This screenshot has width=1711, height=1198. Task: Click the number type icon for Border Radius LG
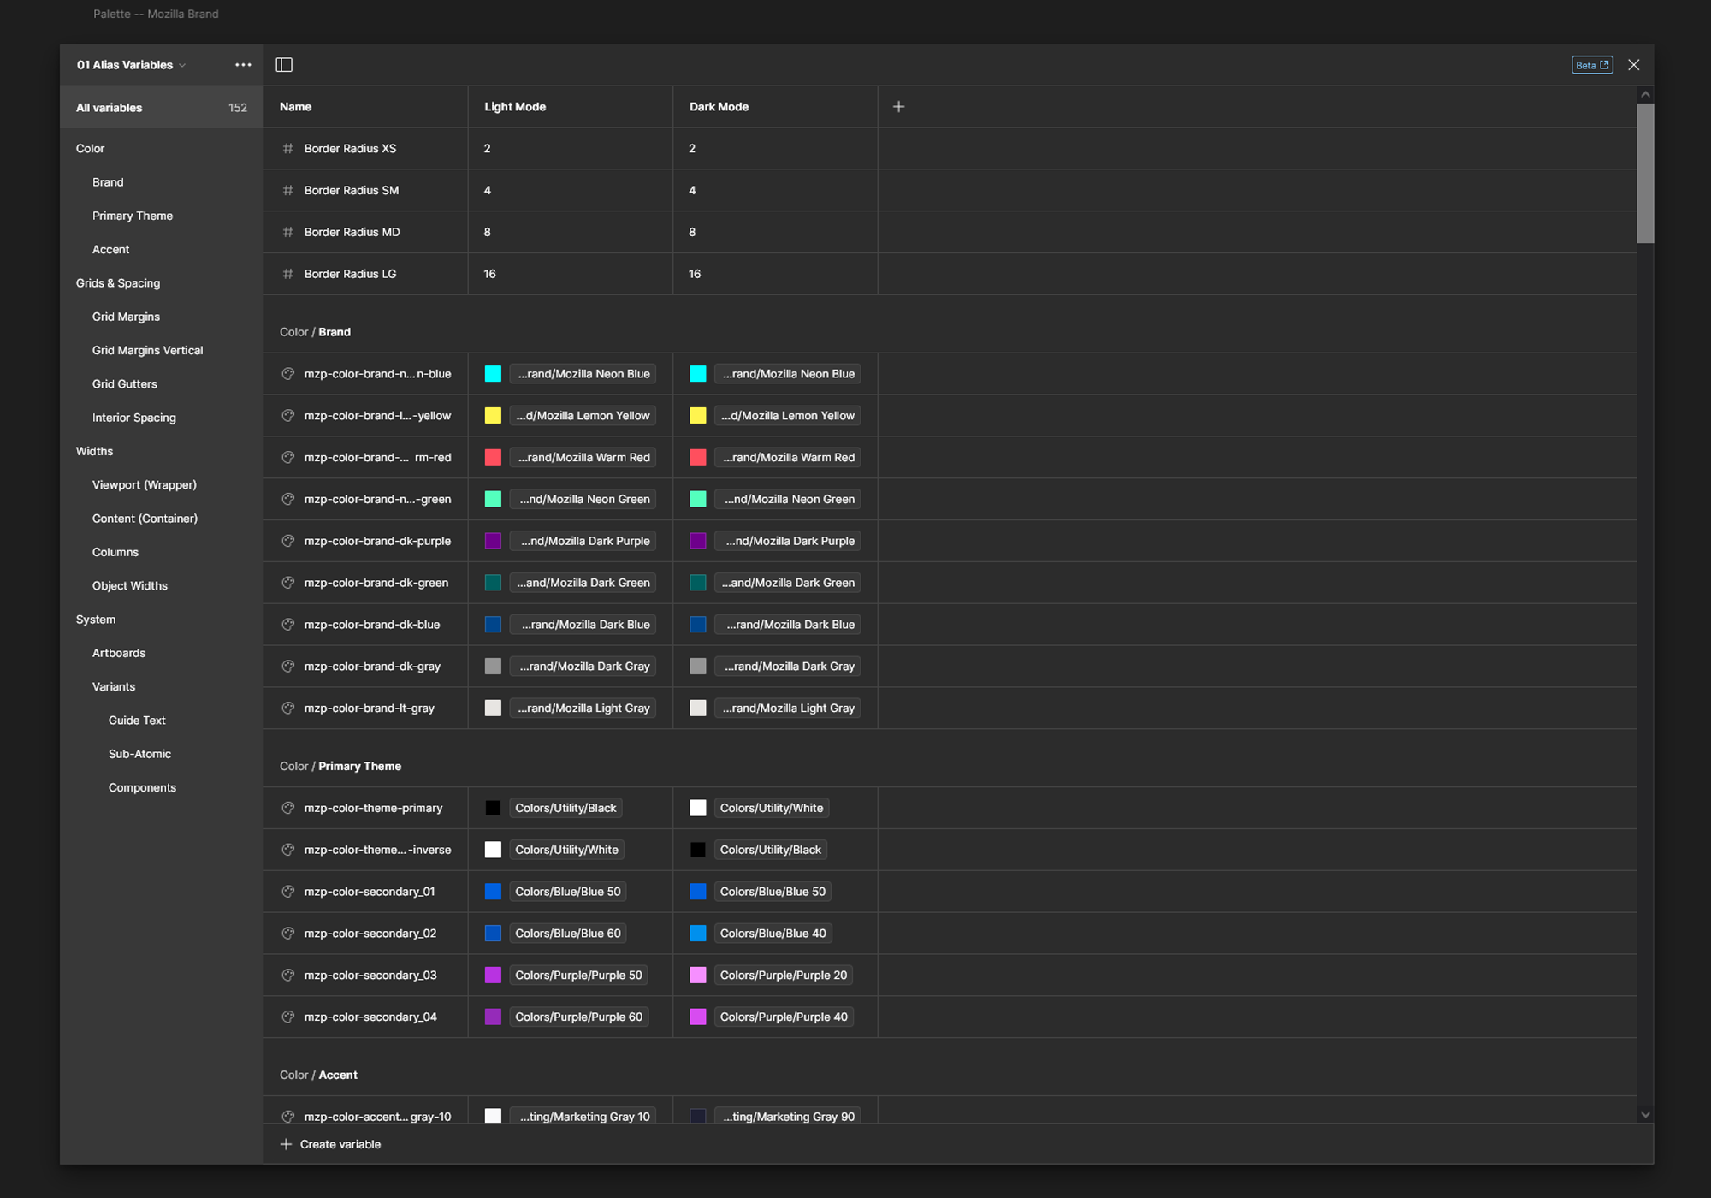tap(288, 275)
